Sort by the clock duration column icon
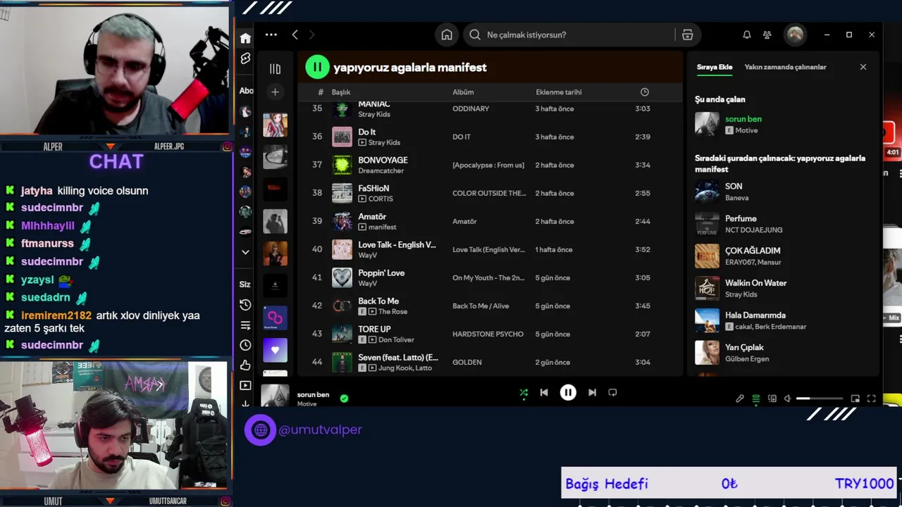 pos(644,92)
